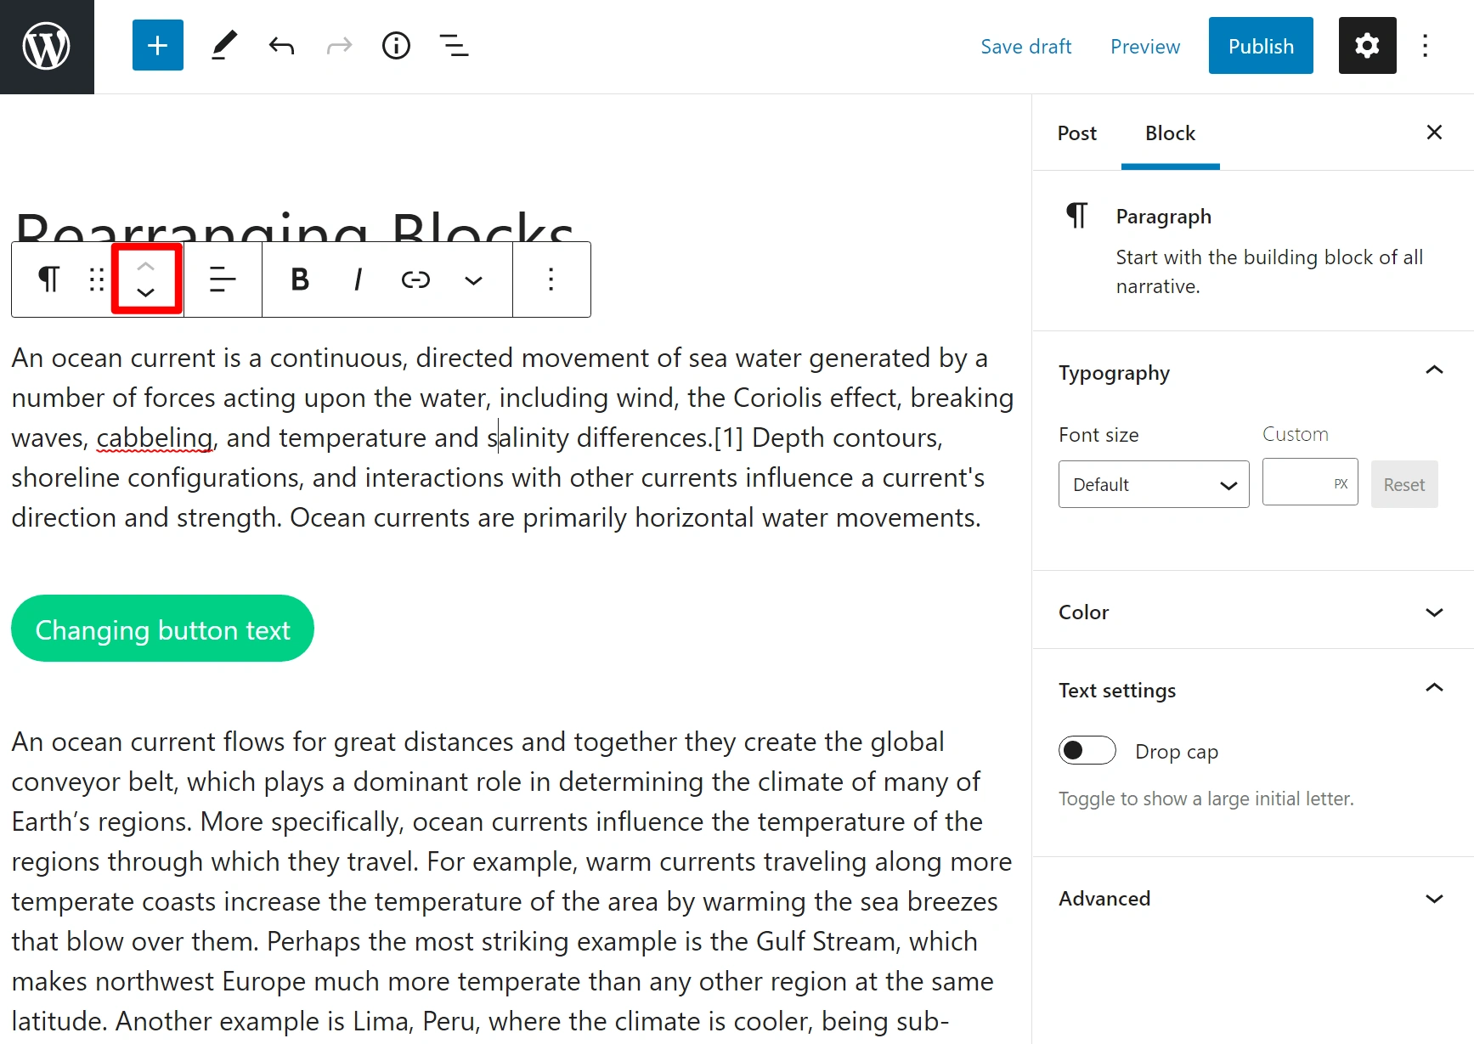Select the Tools pencil icon
1474x1044 pixels.
(x=223, y=45)
